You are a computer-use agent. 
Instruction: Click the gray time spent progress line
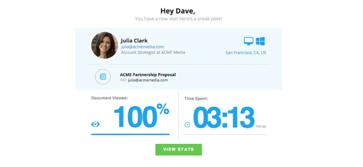pos(225,135)
